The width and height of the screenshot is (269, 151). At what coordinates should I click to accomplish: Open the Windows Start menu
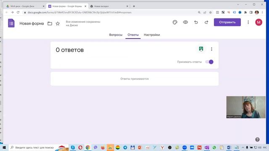[x=4, y=147]
